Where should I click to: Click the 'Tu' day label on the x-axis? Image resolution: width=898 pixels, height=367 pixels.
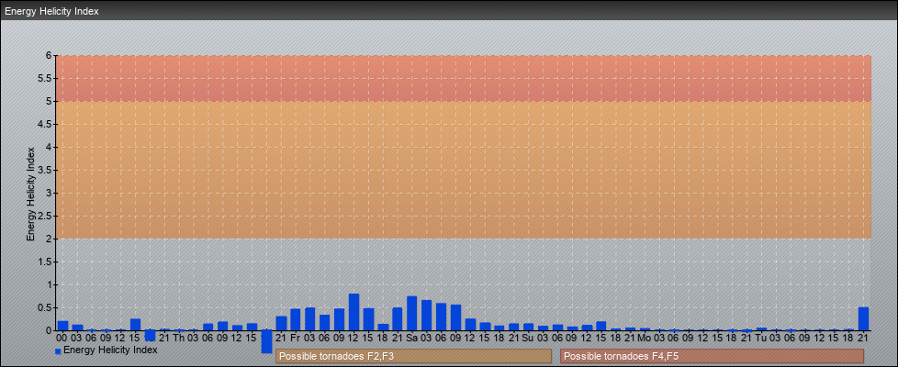click(x=761, y=338)
